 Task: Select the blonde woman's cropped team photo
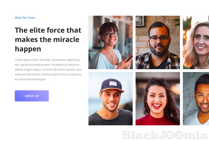click(196, 43)
